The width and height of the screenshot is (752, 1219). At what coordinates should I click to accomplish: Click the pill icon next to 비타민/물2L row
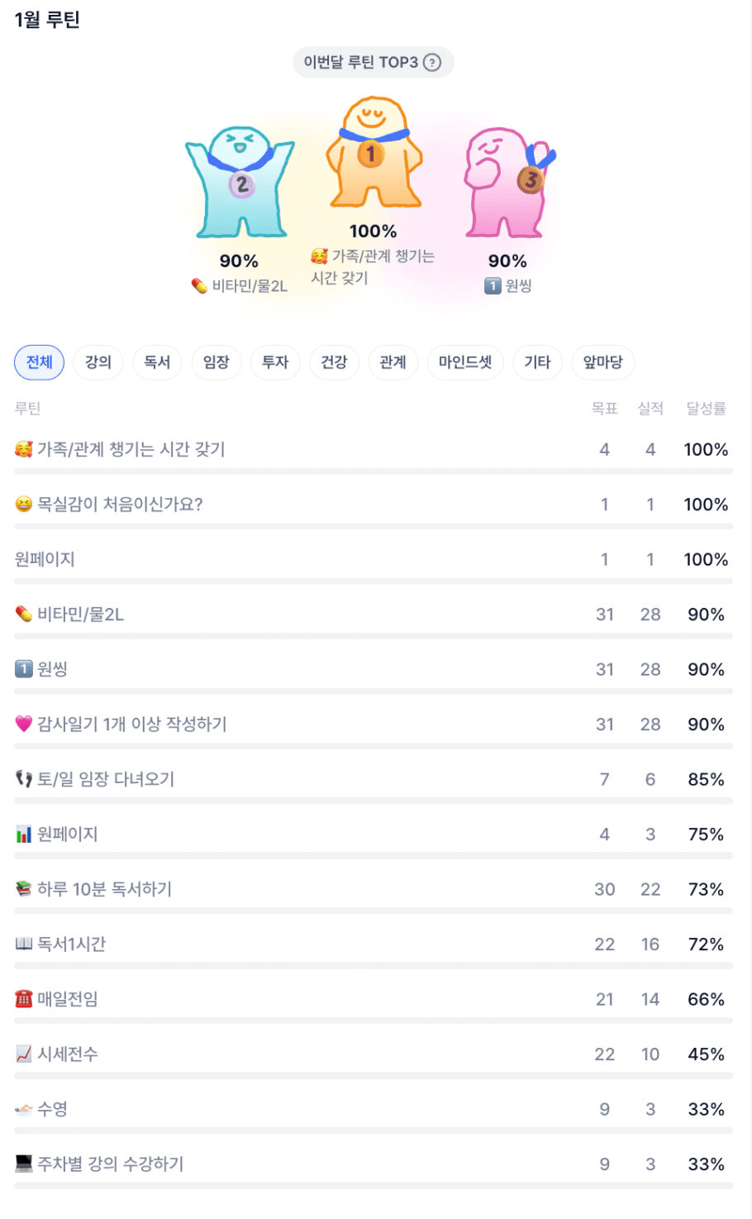24,614
